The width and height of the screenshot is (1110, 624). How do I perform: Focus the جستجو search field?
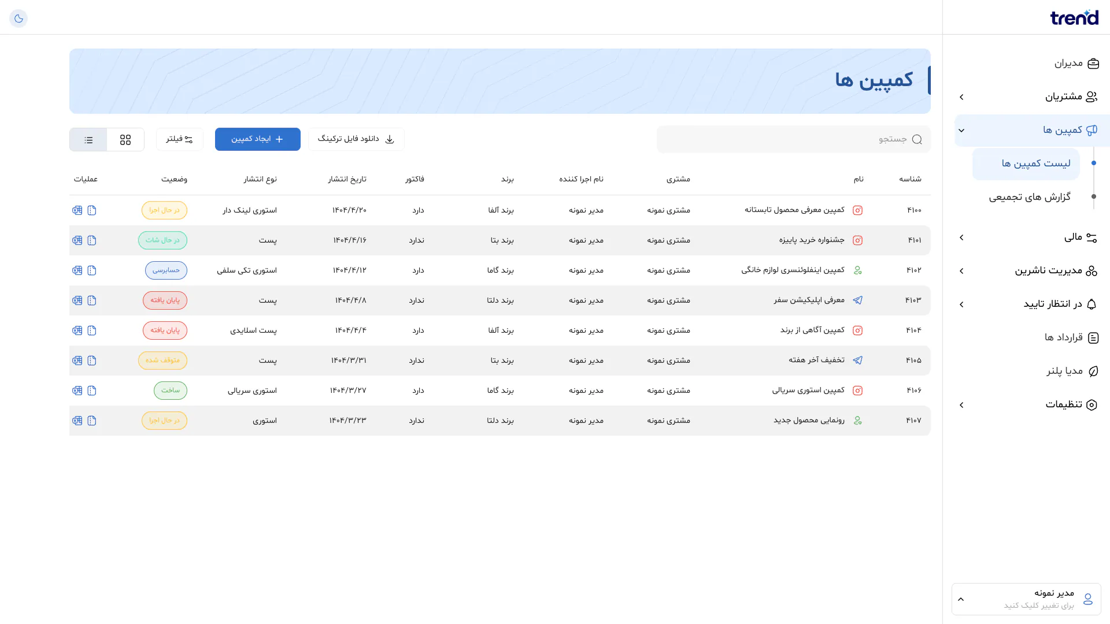coord(794,139)
